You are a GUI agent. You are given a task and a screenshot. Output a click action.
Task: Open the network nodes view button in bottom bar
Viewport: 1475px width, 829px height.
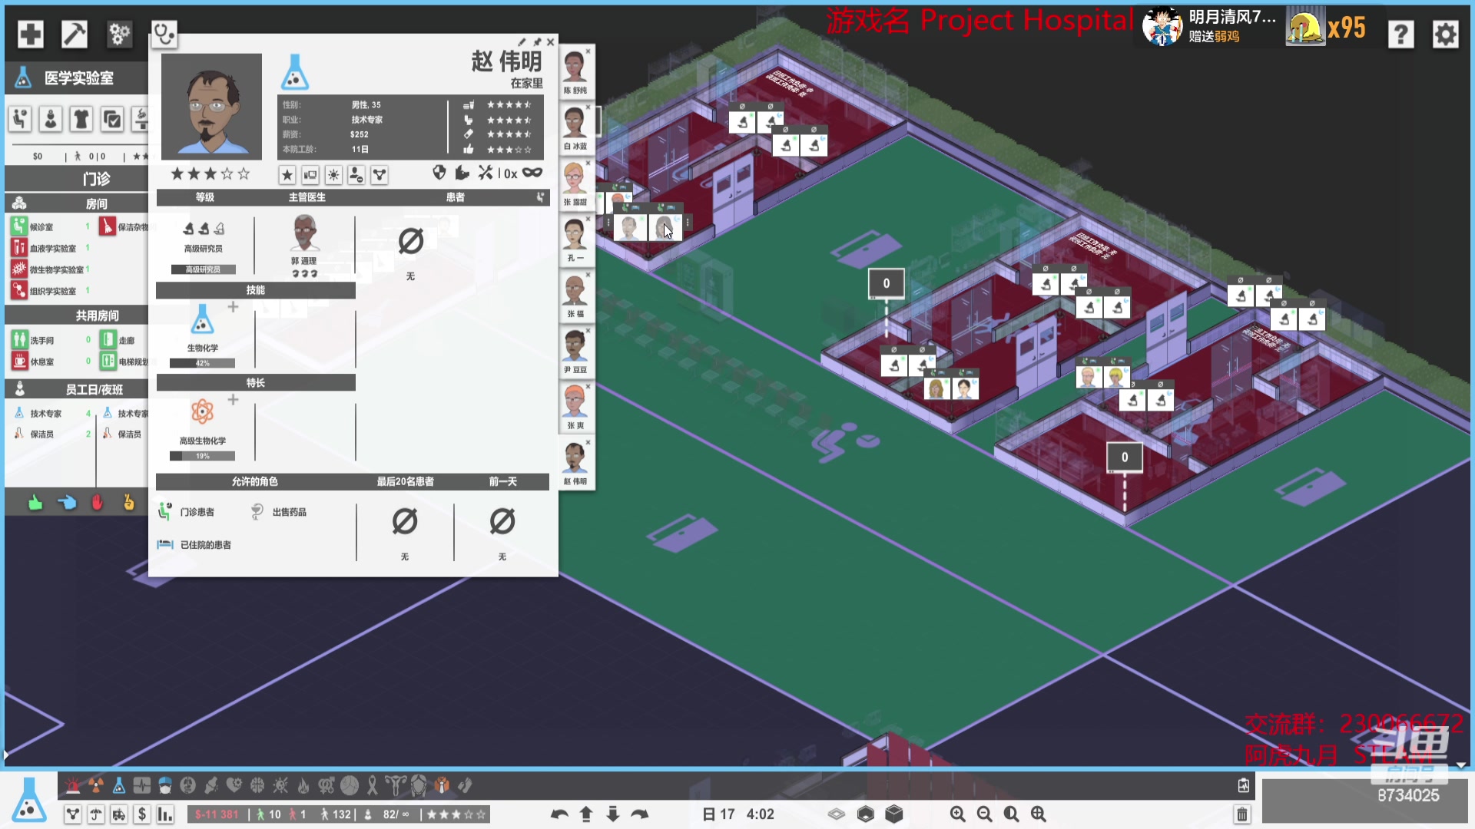(73, 814)
